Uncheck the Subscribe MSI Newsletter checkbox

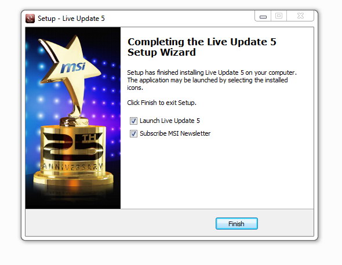133,133
